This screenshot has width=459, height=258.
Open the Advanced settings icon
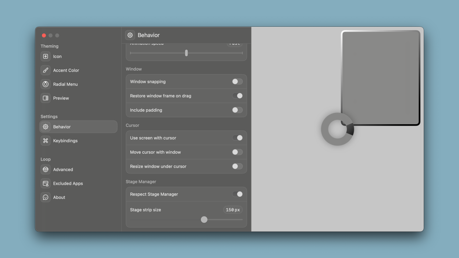click(46, 169)
